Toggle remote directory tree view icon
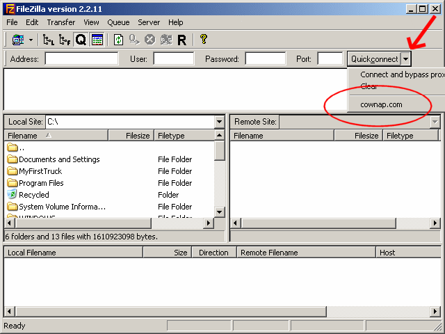The width and height of the screenshot is (445, 334). tap(65, 40)
